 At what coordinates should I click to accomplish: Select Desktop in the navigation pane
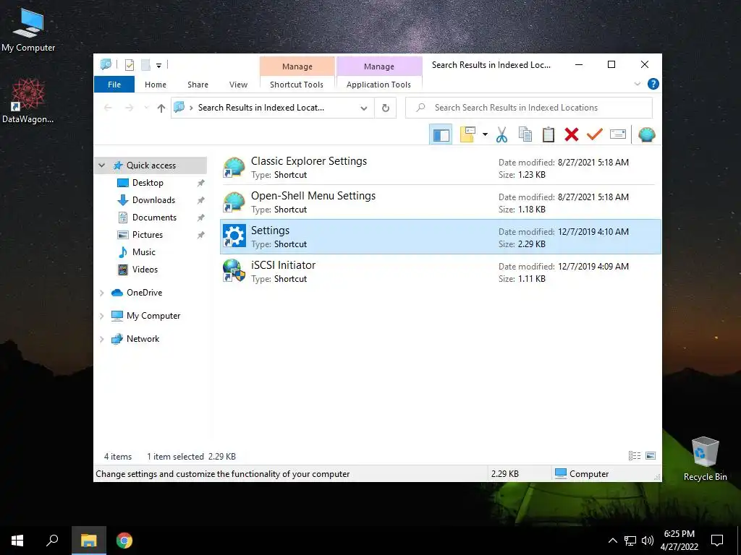tap(148, 183)
